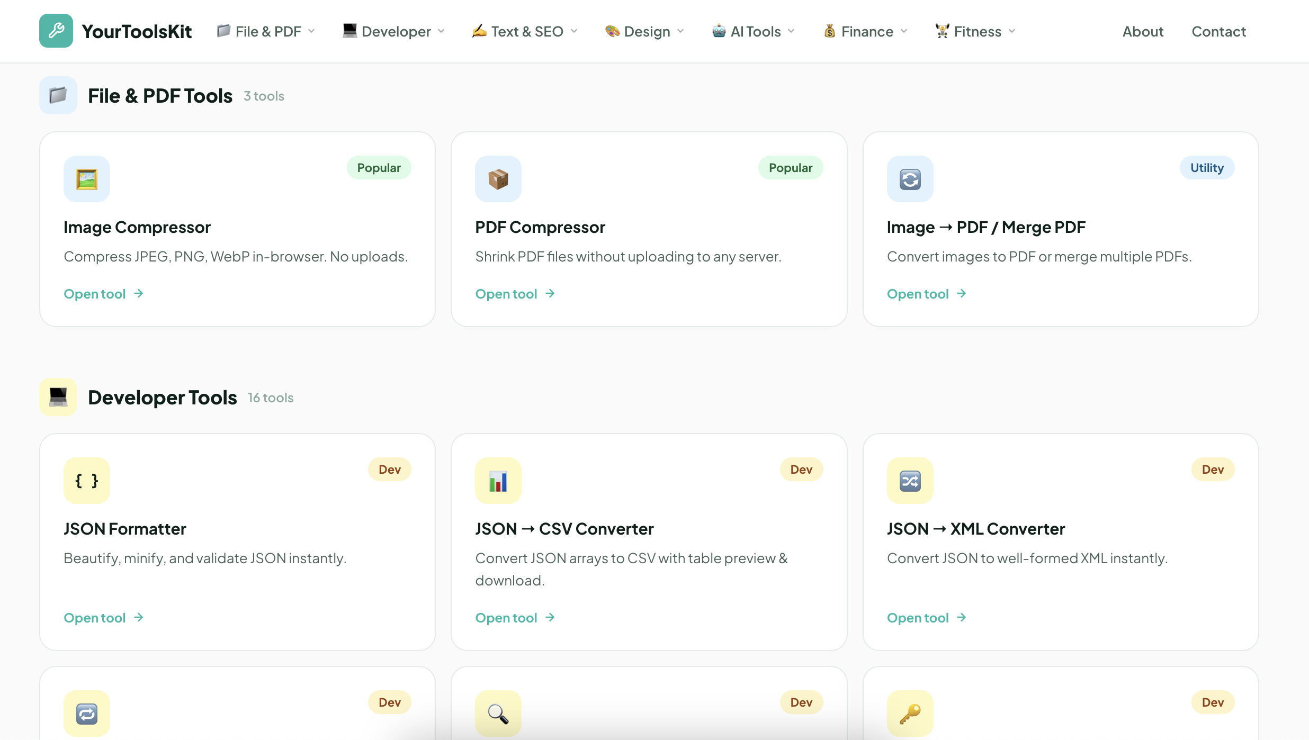Viewport: 1309px width, 740px height.
Task: Click the YourToolsKit wrench logo icon
Action: pyautogui.click(x=56, y=31)
